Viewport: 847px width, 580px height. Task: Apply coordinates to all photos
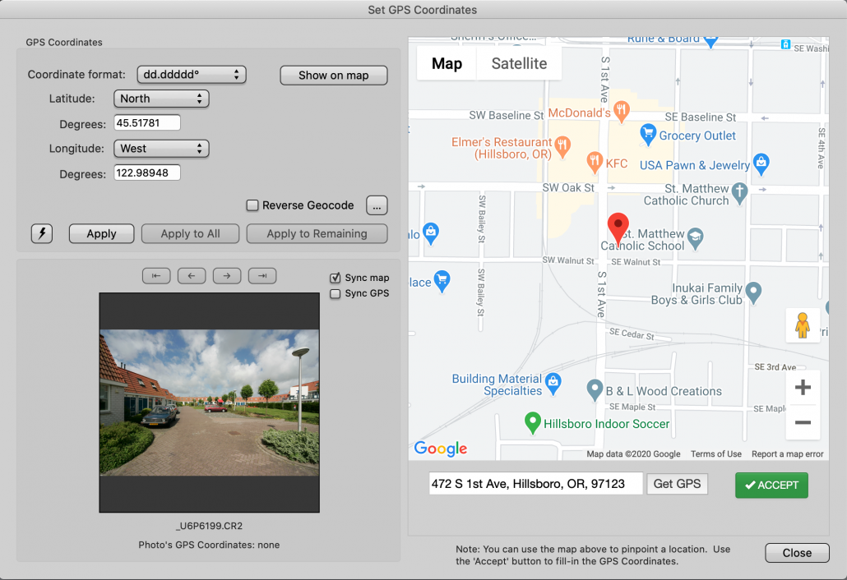pyautogui.click(x=190, y=233)
